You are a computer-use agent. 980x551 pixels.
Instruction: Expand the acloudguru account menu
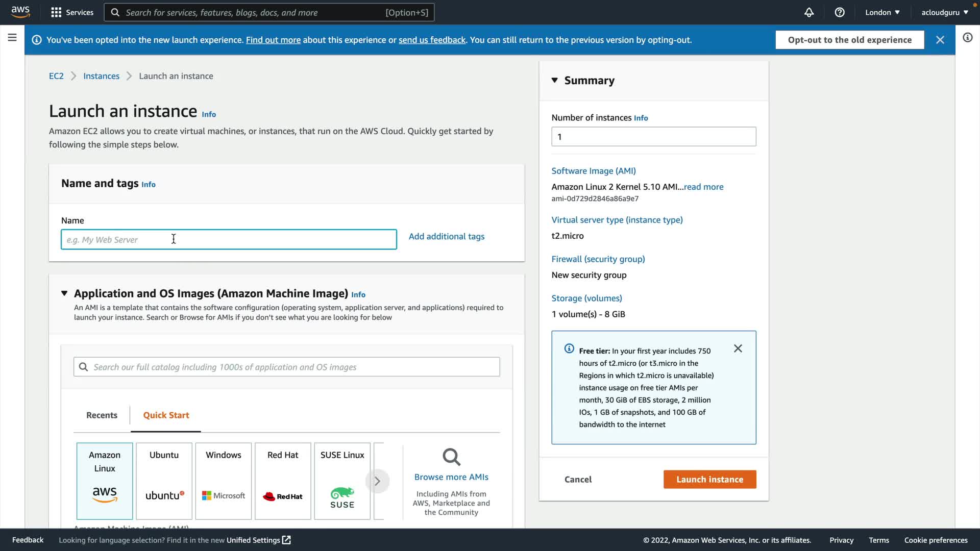click(x=944, y=12)
